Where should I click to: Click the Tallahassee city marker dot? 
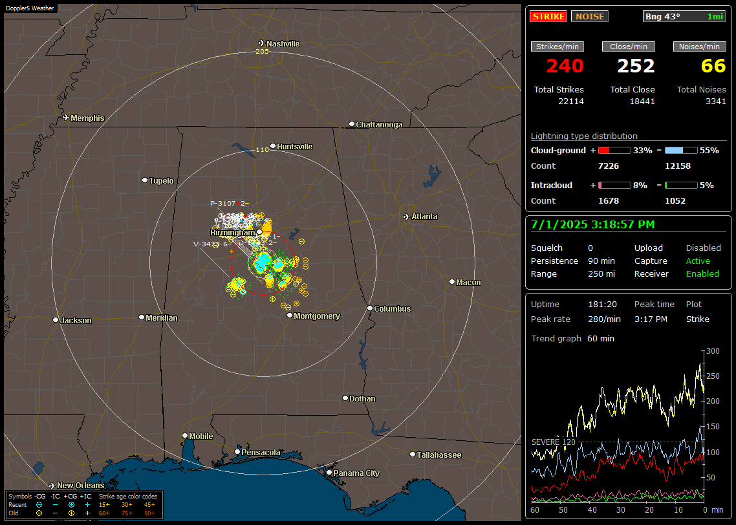(x=413, y=454)
